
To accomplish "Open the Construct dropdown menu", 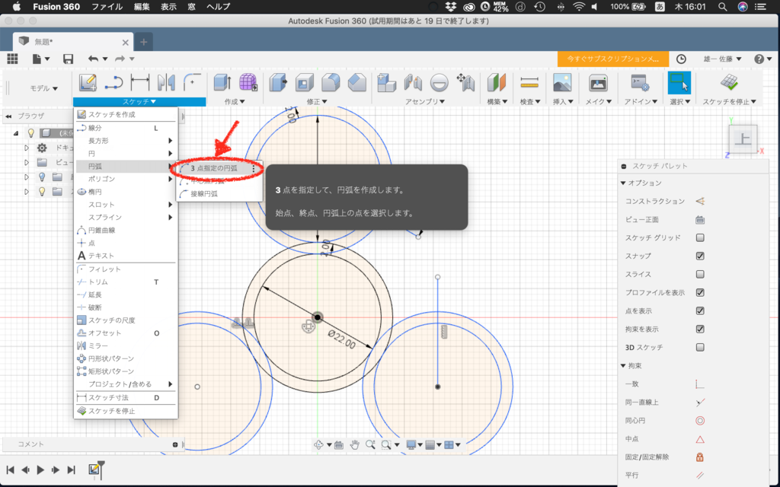I will (x=497, y=101).
